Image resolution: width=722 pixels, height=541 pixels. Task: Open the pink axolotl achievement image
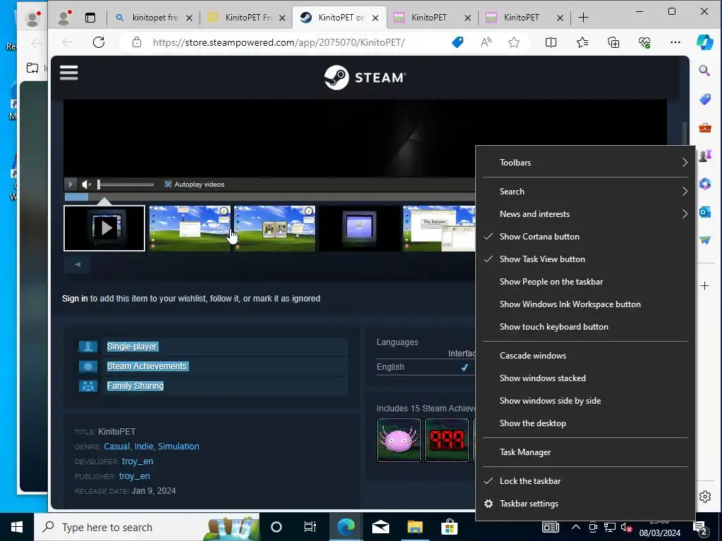[x=399, y=440]
